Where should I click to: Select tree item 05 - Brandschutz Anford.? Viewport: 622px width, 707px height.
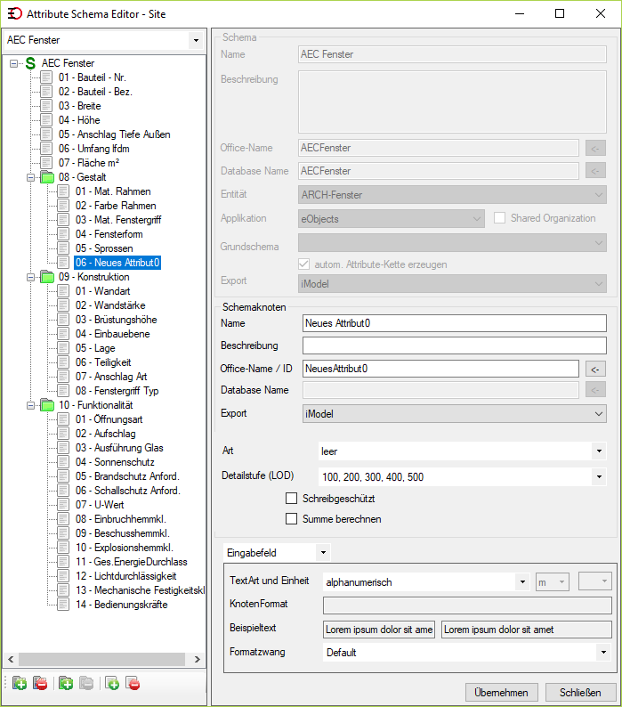point(127,476)
